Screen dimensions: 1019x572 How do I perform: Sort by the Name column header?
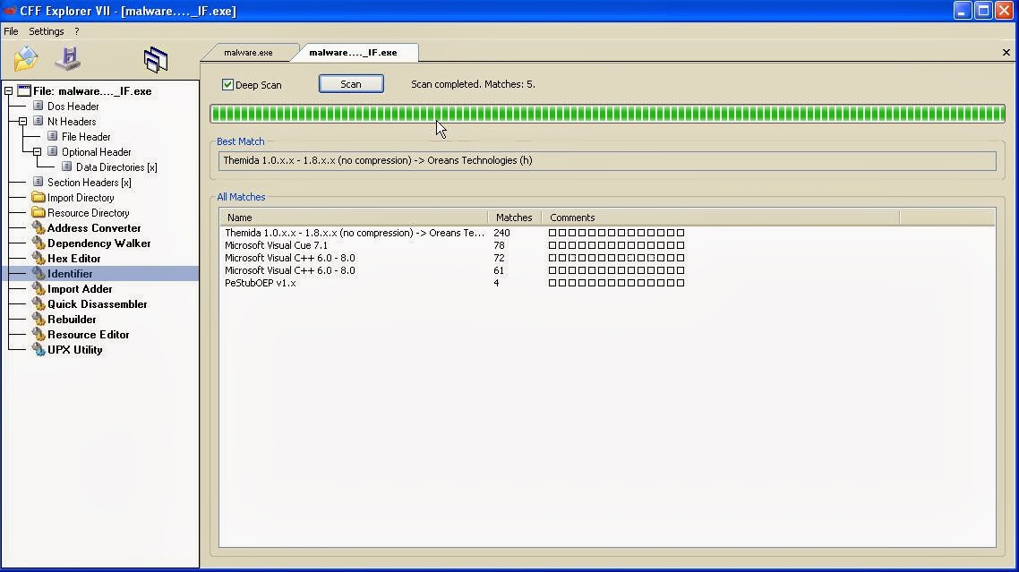click(354, 218)
